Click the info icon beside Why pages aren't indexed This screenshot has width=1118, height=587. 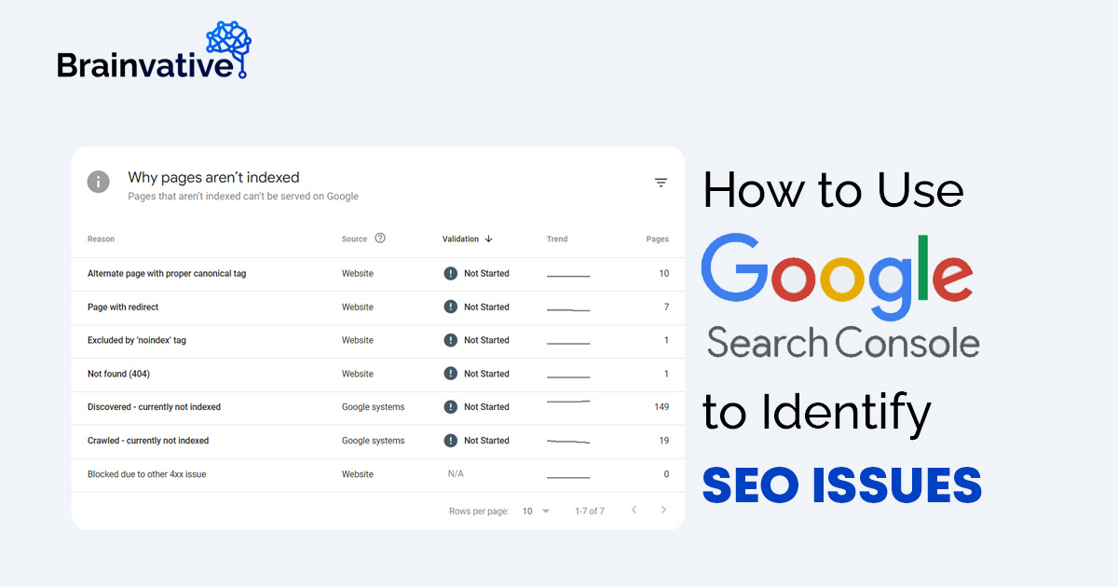click(99, 182)
